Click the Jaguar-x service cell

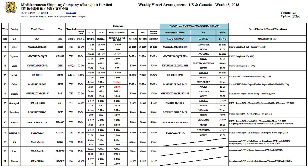[x=14, y=56]
